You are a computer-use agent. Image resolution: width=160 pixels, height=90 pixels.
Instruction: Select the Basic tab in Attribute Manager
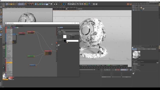tap(134, 49)
